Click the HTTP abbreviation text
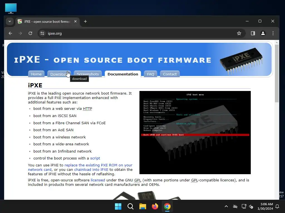 [87, 108]
